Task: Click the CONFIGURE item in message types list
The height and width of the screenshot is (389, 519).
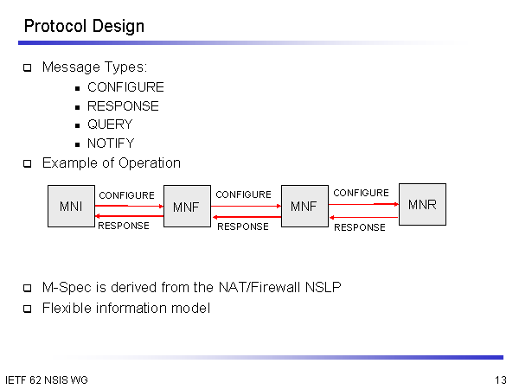Action: [125, 87]
